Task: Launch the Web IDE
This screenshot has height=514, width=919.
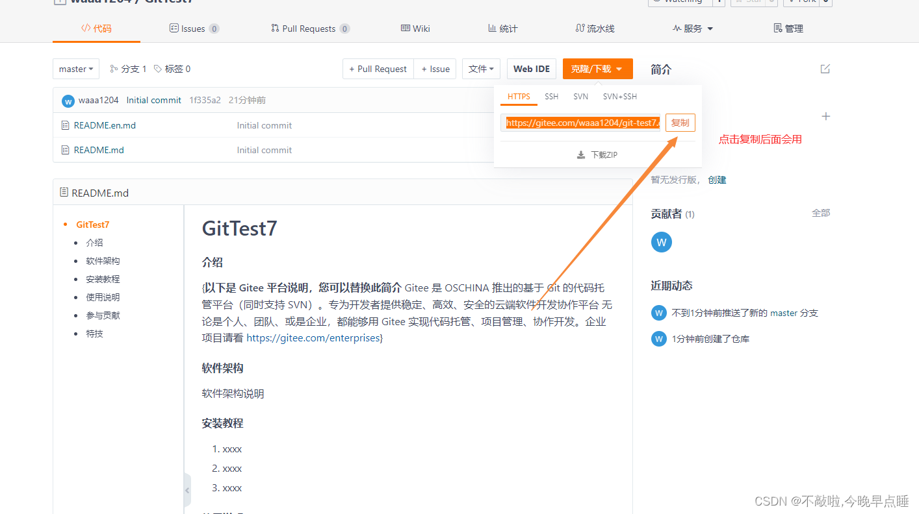Action: pos(532,69)
